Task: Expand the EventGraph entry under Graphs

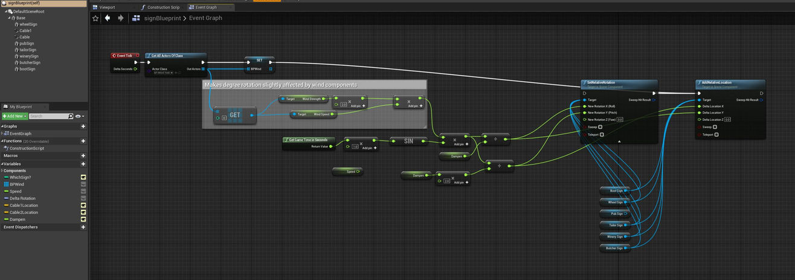Action: (x=3, y=134)
